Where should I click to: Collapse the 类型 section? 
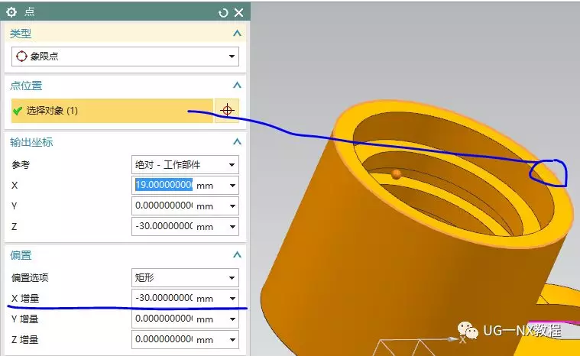pyautogui.click(x=237, y=34)
